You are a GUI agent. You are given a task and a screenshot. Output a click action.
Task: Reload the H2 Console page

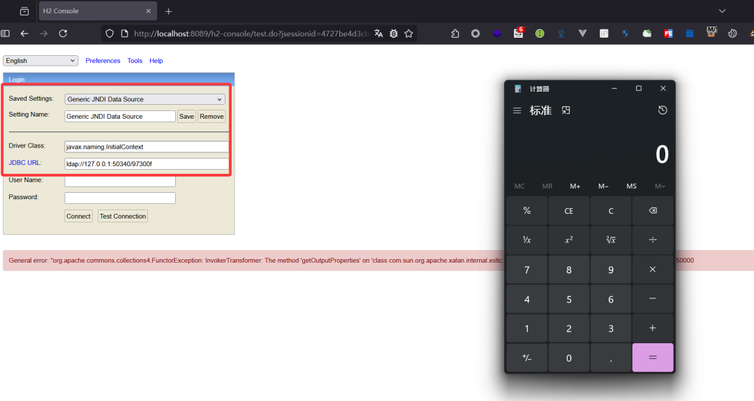(63, 34)
